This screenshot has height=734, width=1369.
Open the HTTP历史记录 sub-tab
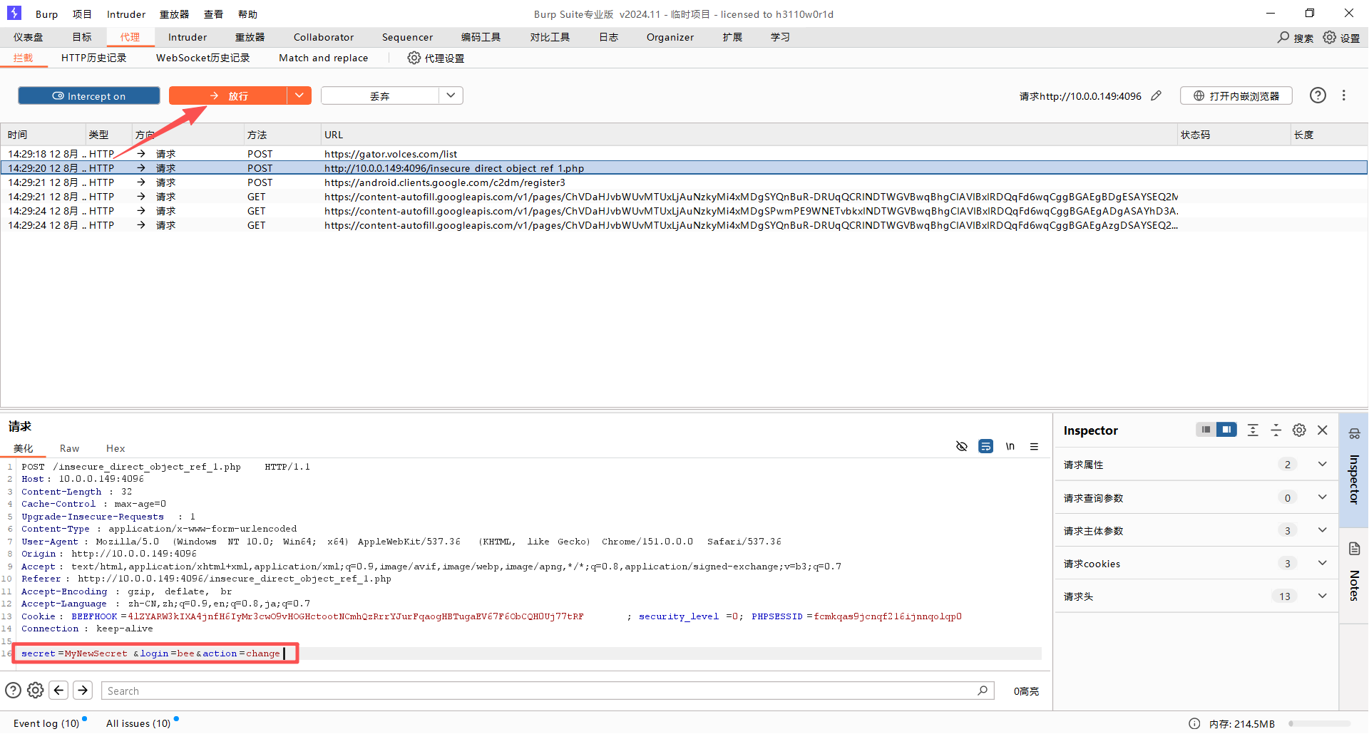(93, 58)
